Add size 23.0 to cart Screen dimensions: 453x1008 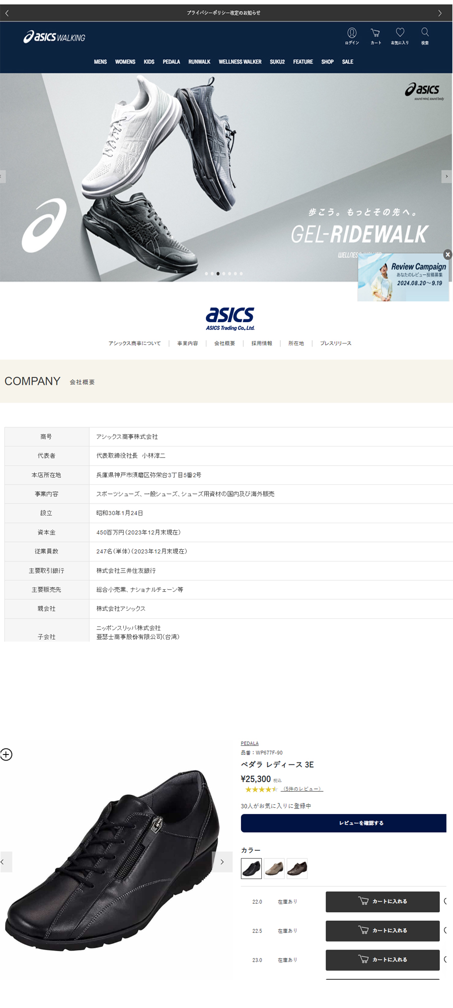coord(383,960)
